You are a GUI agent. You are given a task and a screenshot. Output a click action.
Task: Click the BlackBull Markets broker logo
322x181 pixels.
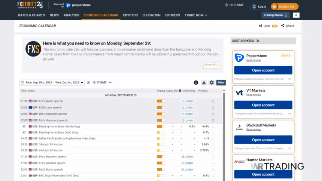click(x=239, y=127)
